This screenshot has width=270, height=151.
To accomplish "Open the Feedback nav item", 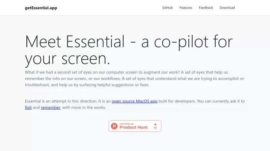I will (206, 8).
